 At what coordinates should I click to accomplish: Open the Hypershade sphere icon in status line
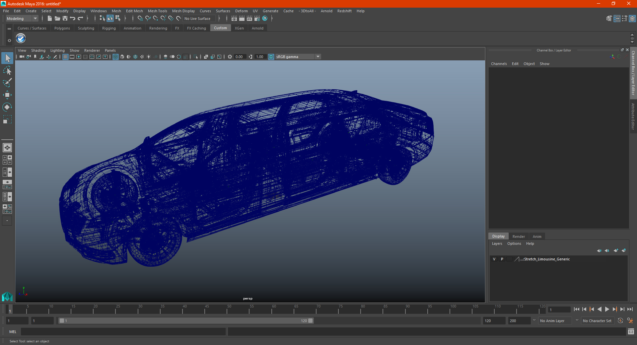[265, 19]
